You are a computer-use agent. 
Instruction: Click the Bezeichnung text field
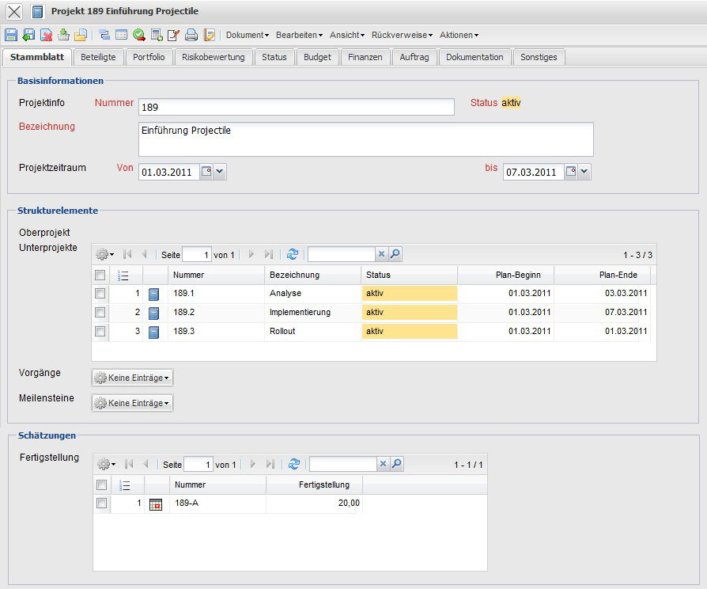point(365,139)
